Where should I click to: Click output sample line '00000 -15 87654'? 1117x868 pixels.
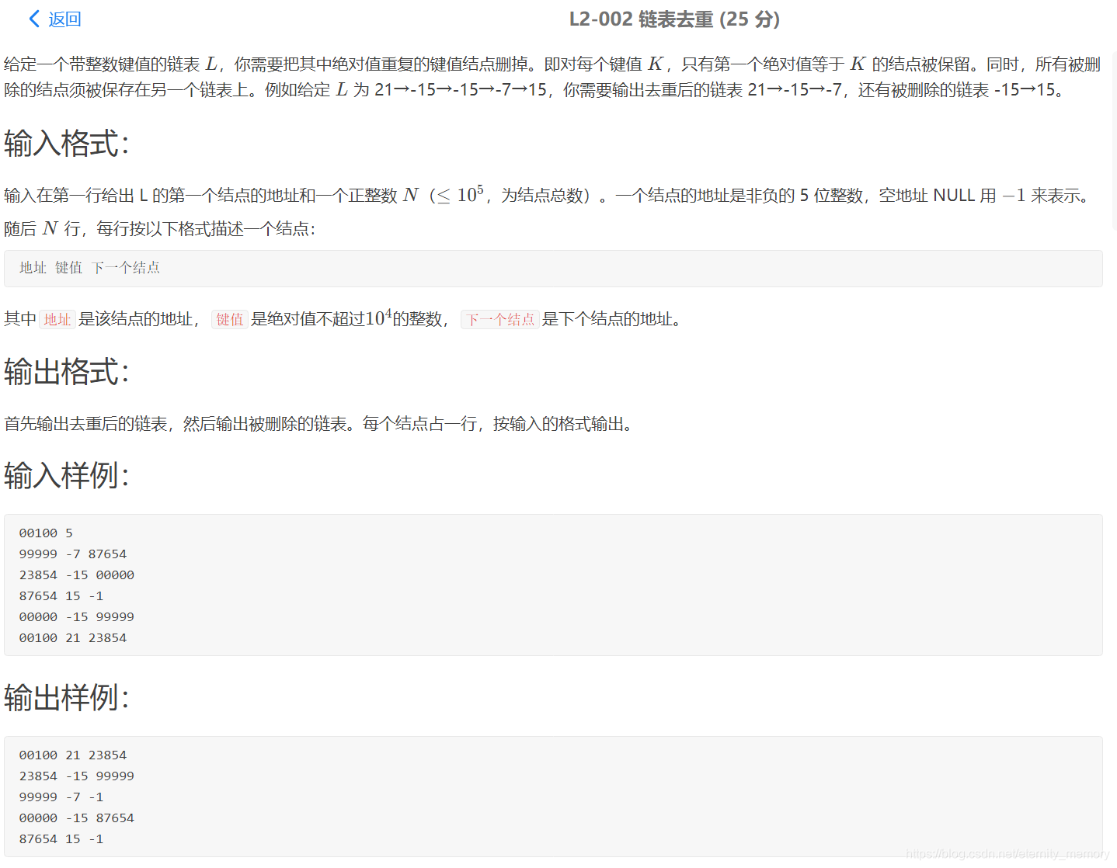tap(77, 818)
